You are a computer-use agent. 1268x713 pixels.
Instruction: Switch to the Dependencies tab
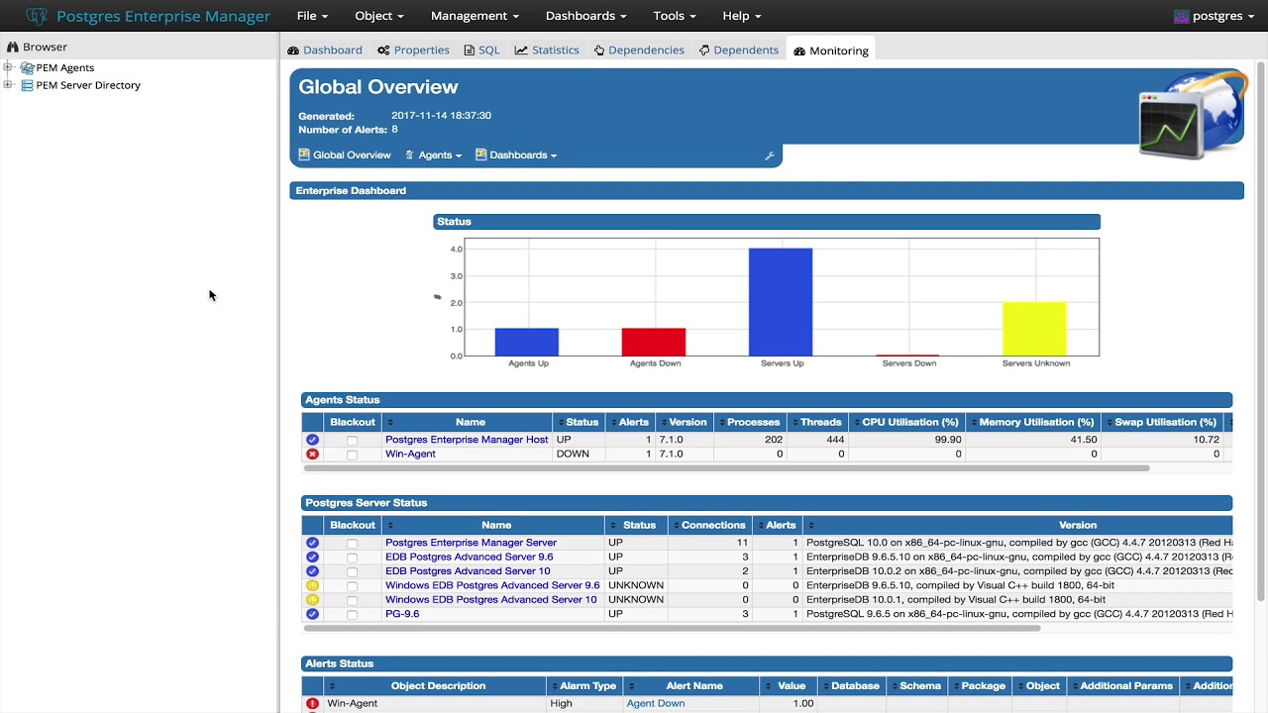click(x=639, y=51)
